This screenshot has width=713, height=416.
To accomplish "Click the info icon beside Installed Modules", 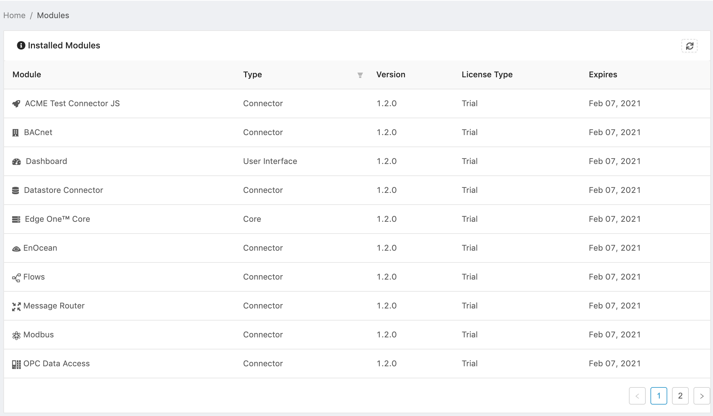I will pyautogui.click(x=21, y=45).
